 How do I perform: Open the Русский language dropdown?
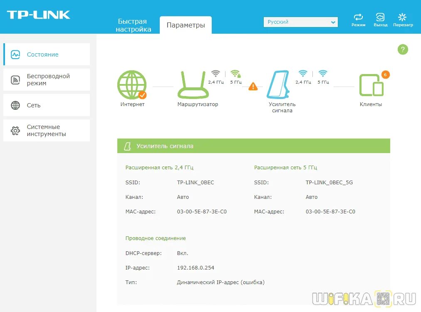click(x=300, y=22)
